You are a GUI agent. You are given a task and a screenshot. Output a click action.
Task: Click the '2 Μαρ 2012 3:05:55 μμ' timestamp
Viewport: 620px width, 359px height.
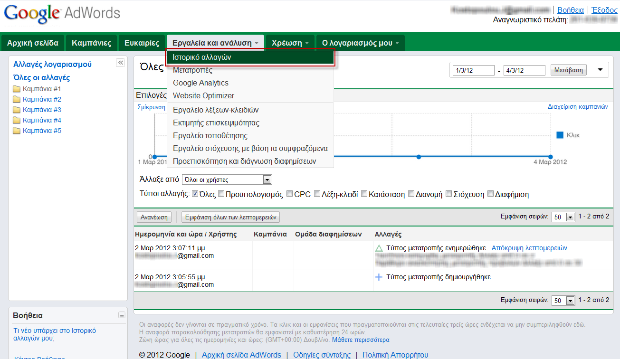[x=170, y=277]
